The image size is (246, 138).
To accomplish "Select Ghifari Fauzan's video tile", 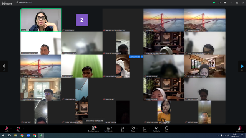I will [x=205, y=112].
